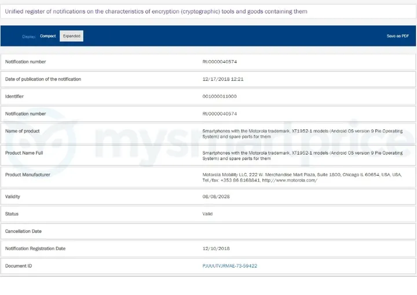Select the Status row label

tap(12, 214)
